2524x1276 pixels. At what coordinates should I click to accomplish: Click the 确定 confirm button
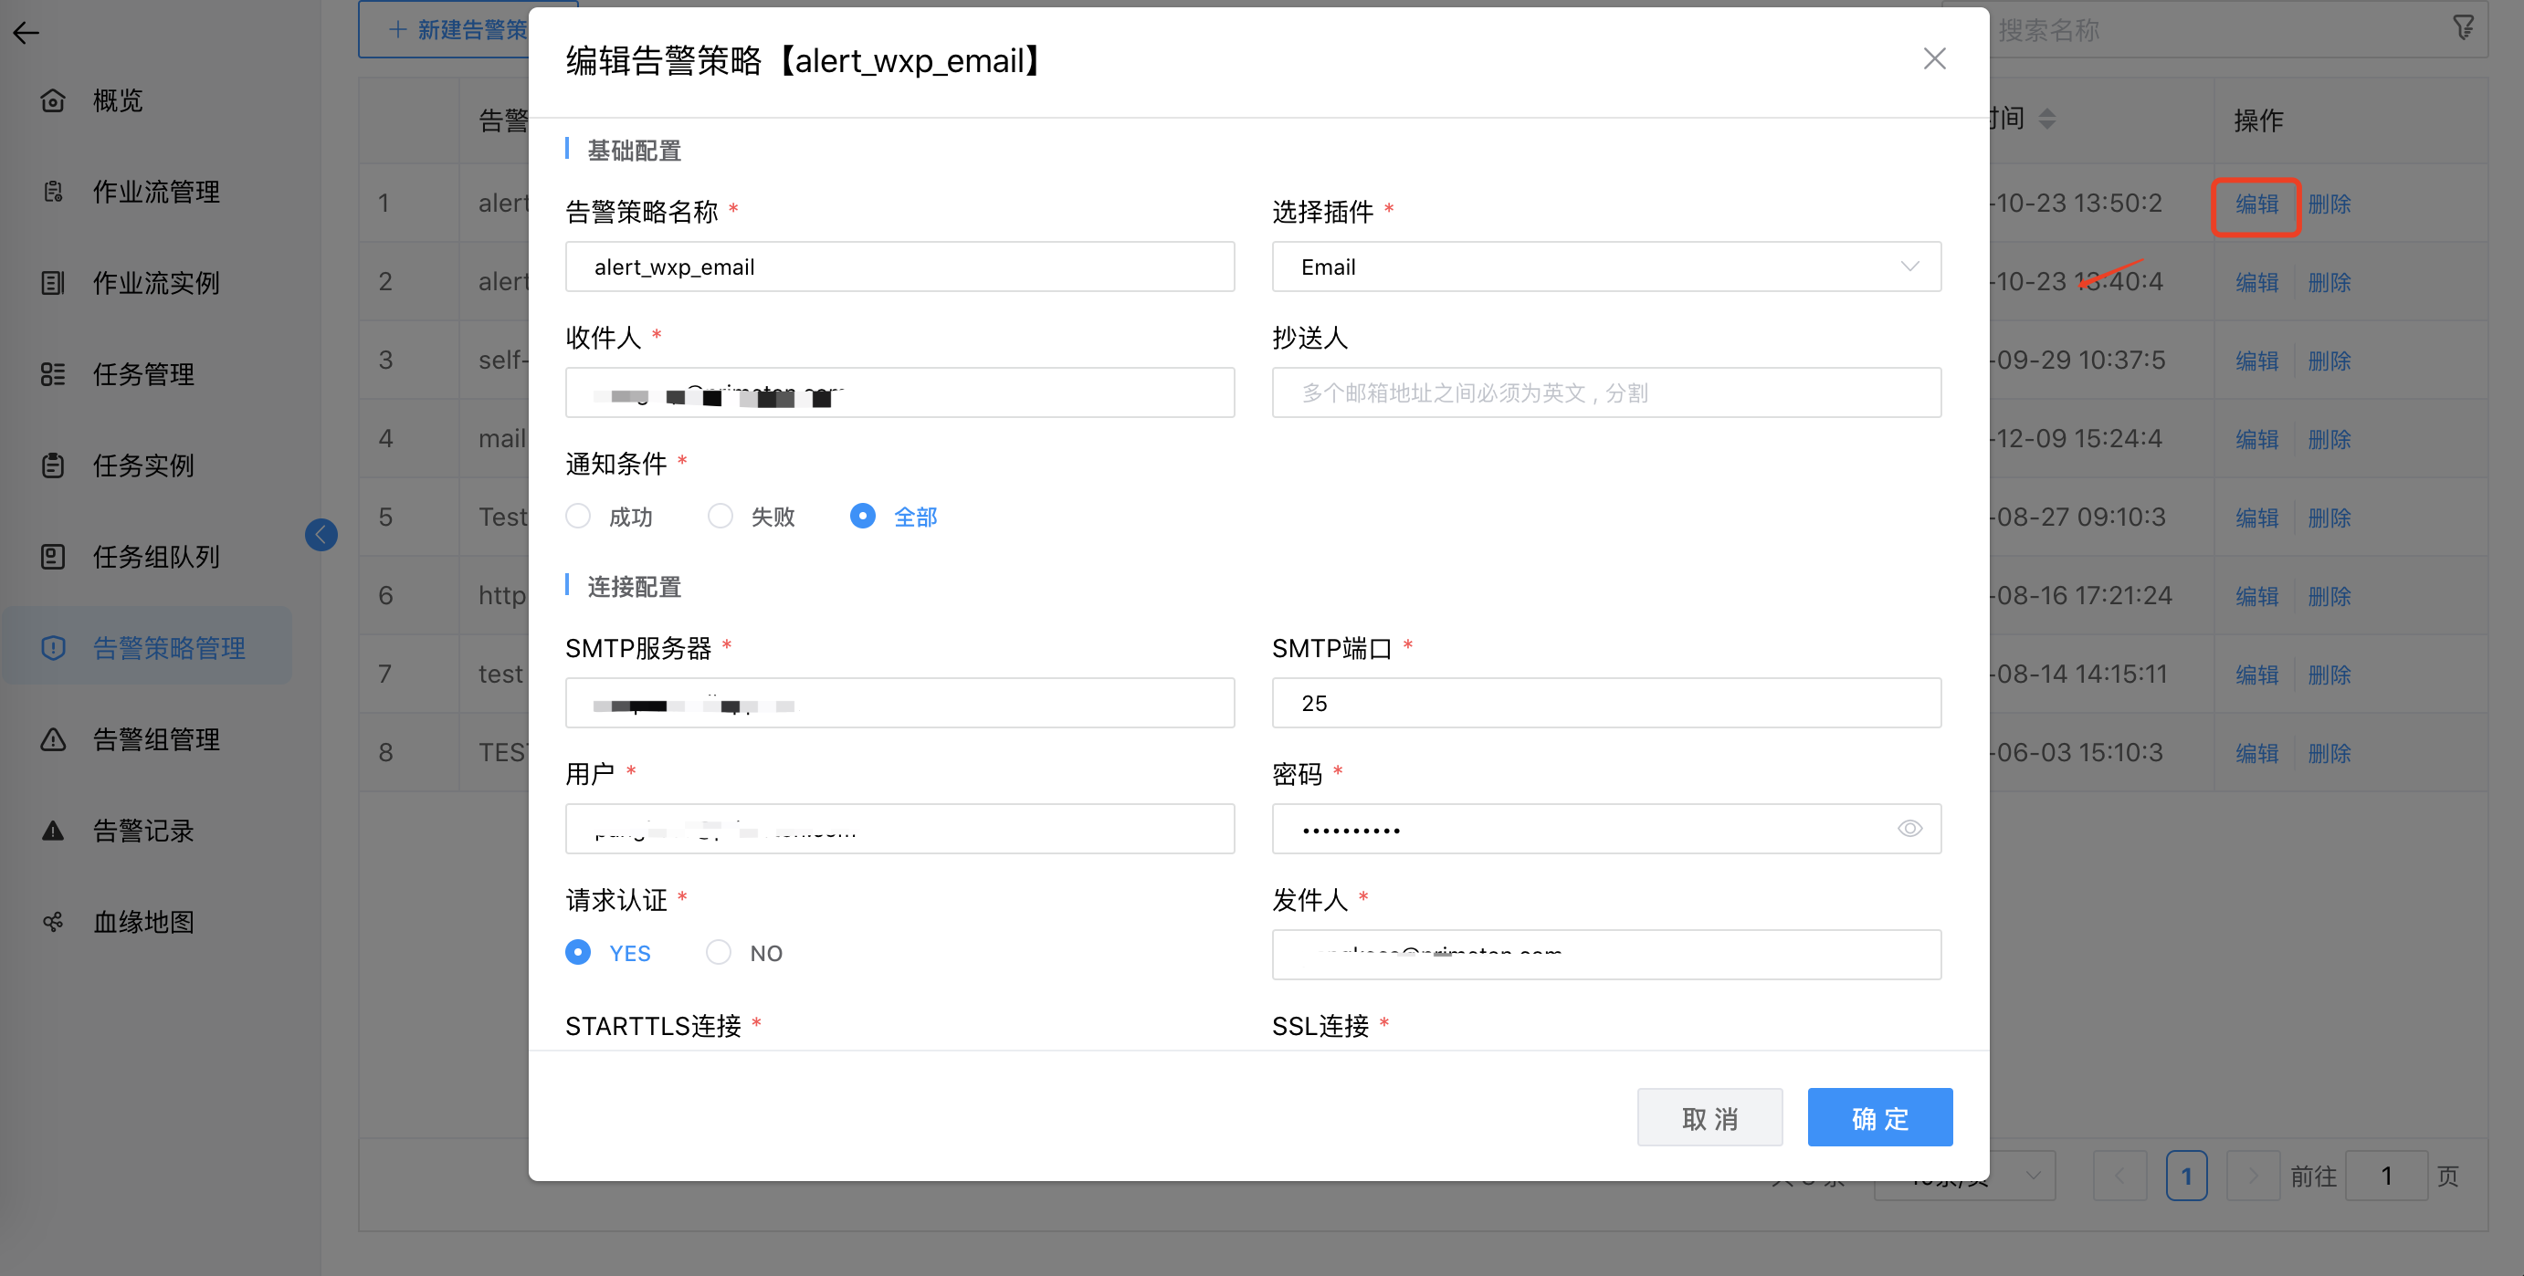tap(1879, 1116)
